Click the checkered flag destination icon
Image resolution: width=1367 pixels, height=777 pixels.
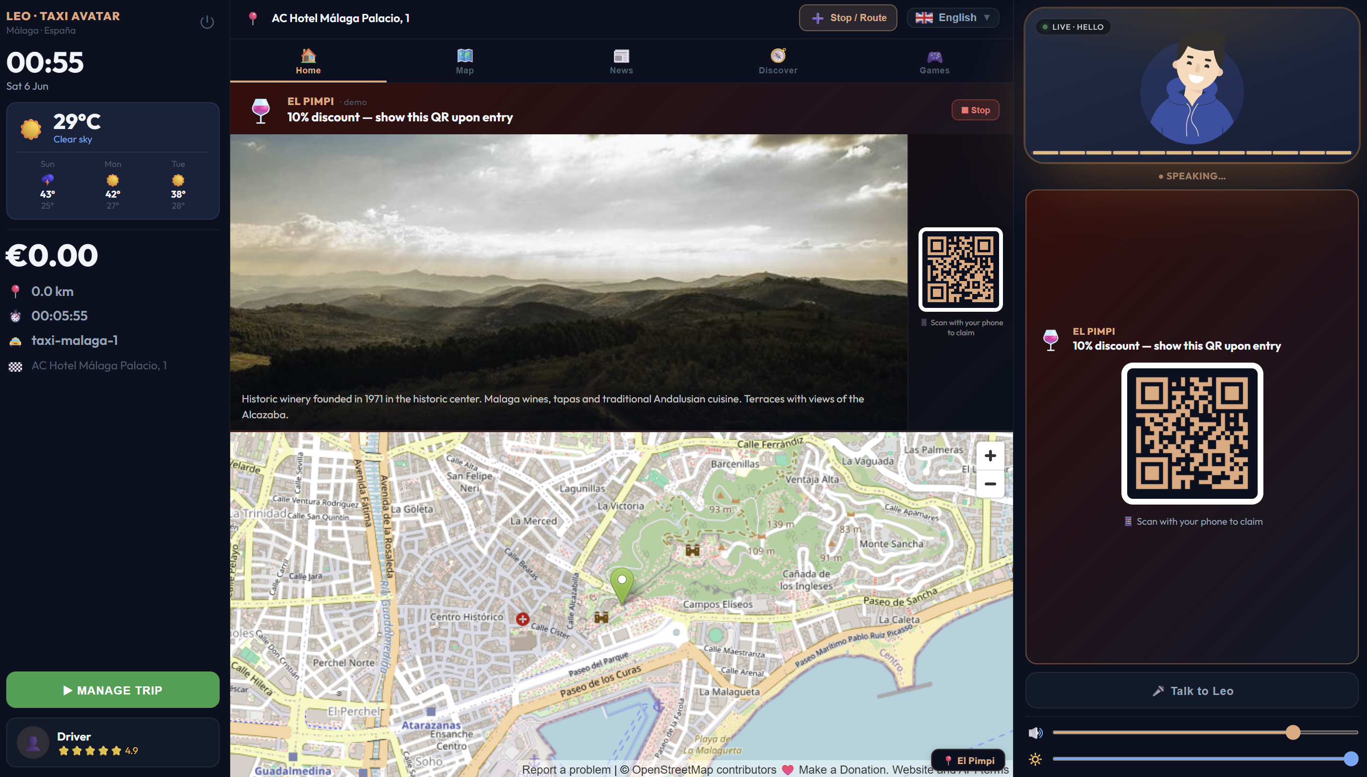(x=15, y=366)
